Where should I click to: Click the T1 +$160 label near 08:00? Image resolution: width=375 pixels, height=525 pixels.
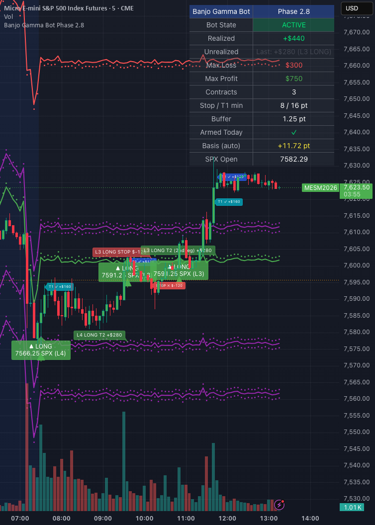59,286
